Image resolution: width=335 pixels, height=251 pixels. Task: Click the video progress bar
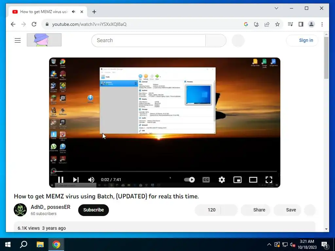coord(165,171)
